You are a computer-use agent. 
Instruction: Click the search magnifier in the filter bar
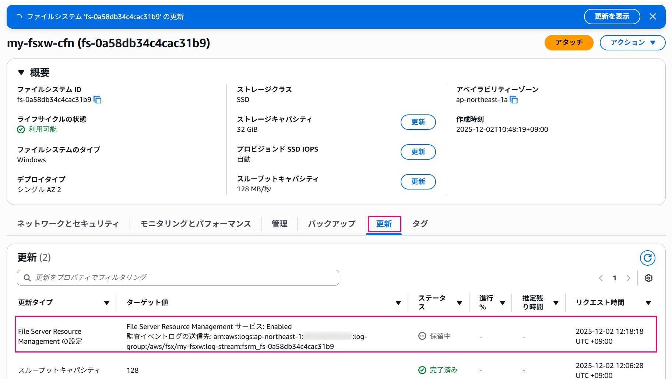(27, 277)
